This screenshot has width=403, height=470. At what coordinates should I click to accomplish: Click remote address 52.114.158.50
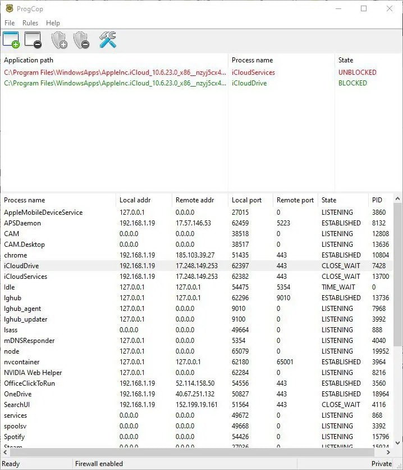click(x=195, y=383)
